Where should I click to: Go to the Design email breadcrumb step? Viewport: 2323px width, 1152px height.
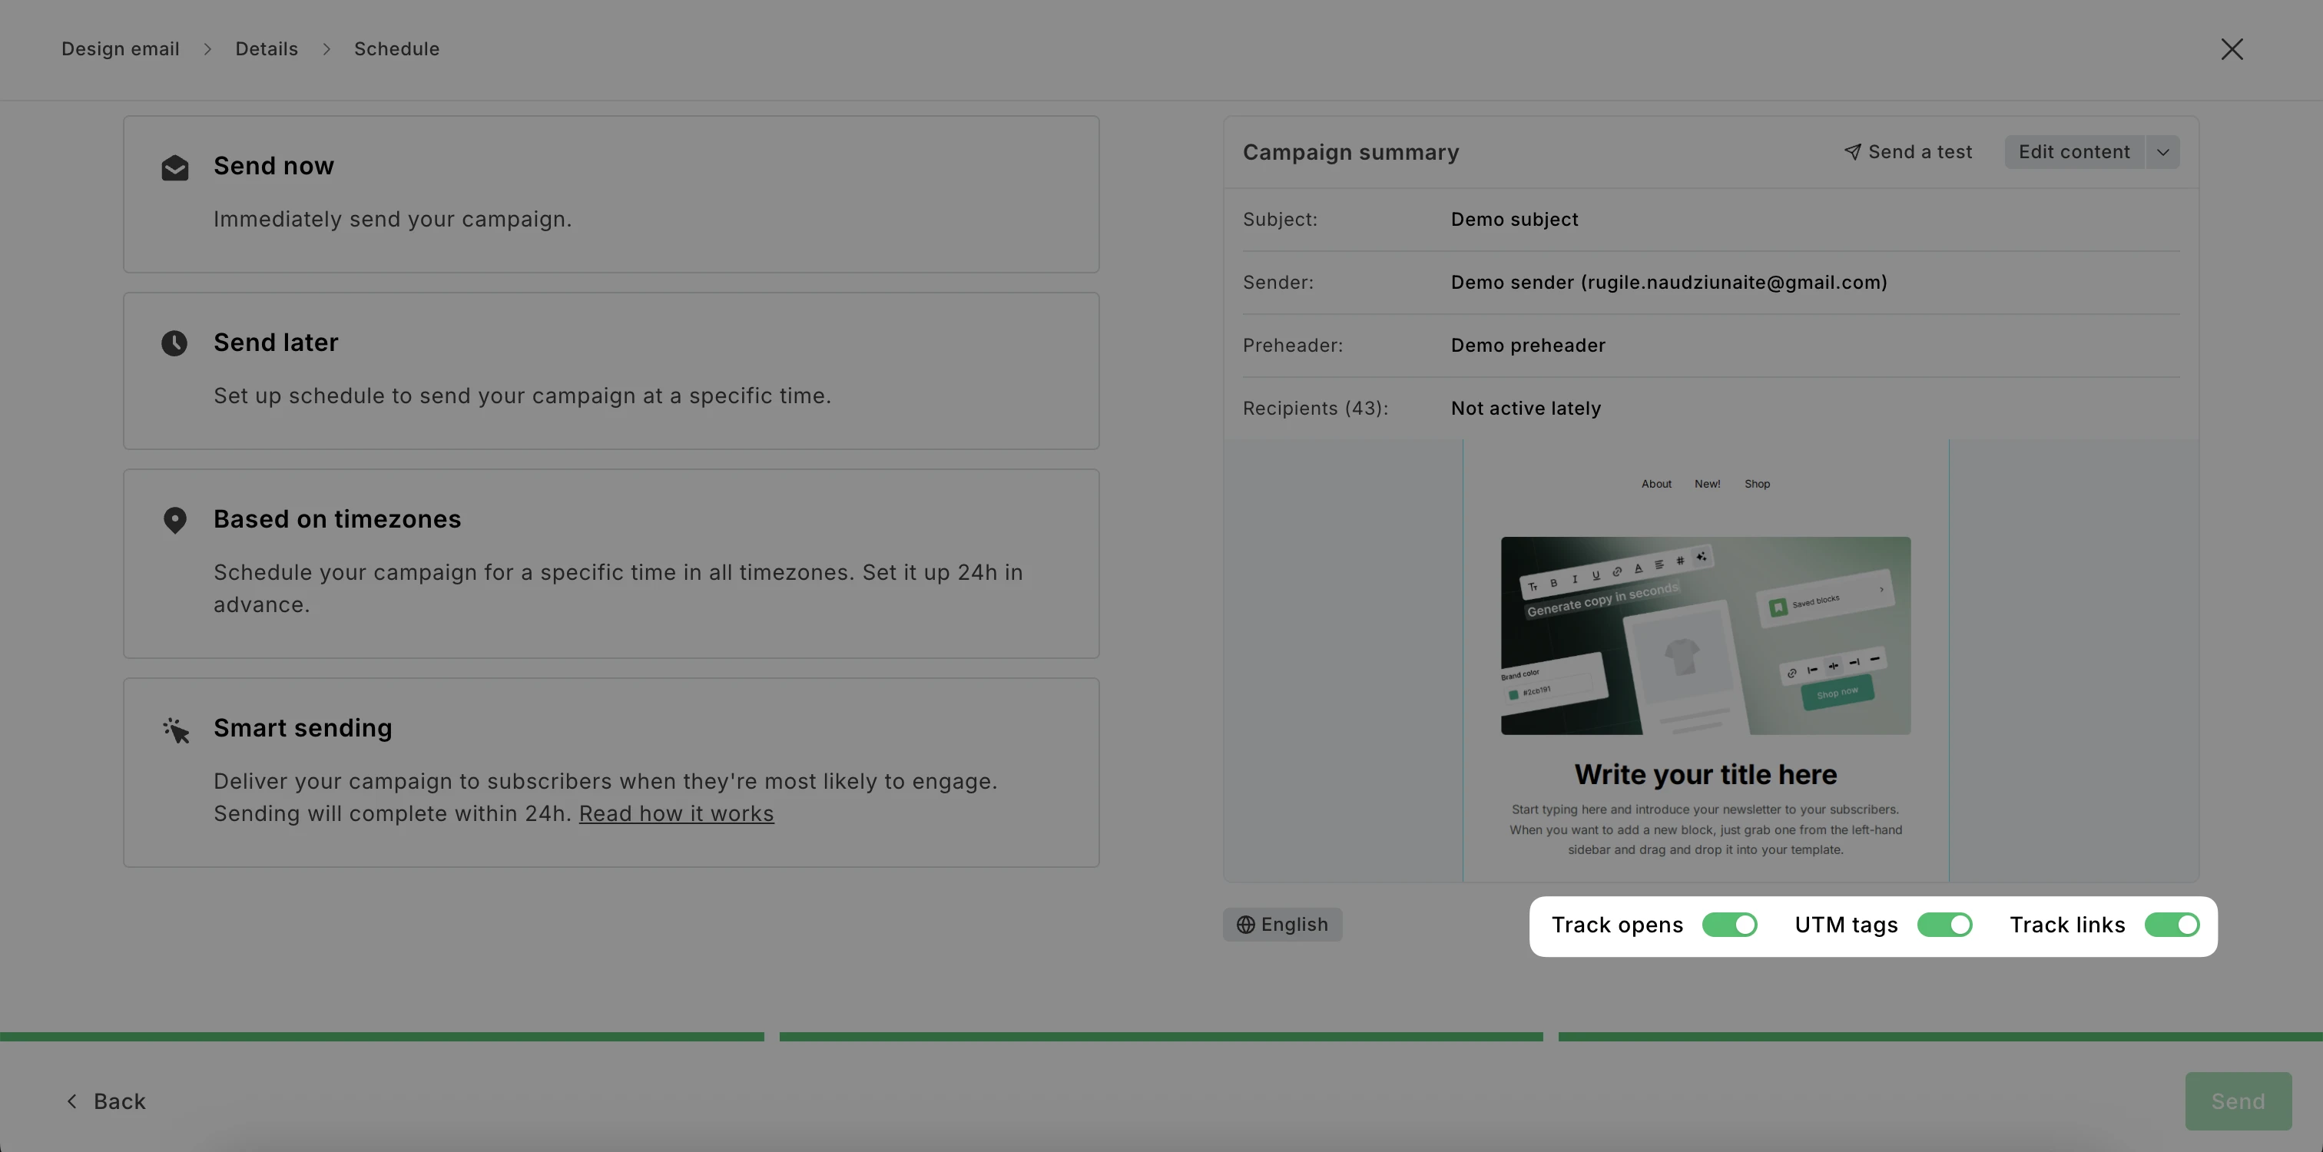[x=121, y=48]
